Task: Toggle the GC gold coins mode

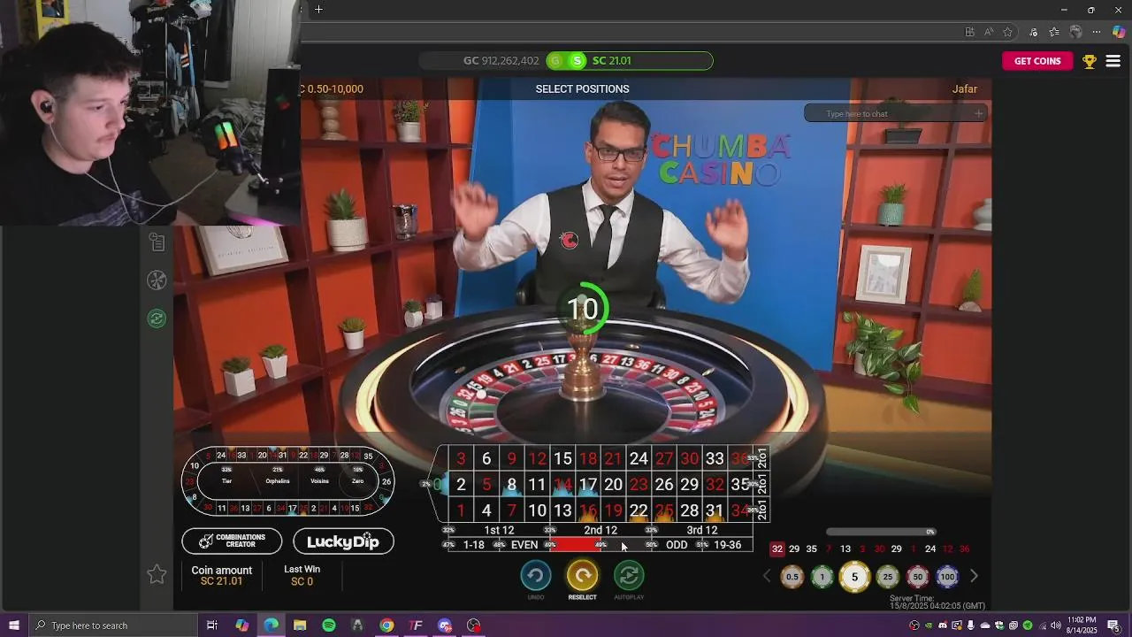Action: (x=555, y=61)
